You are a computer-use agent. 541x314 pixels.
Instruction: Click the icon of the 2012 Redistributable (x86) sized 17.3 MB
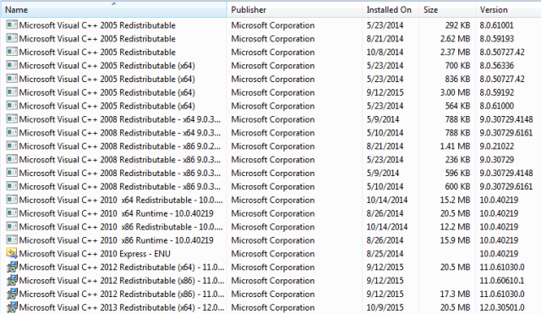(x=12, y=294)
